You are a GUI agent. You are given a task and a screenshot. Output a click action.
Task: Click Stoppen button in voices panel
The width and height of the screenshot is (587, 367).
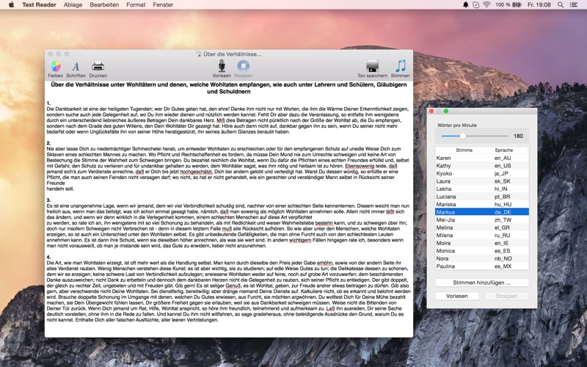(506, 296)
